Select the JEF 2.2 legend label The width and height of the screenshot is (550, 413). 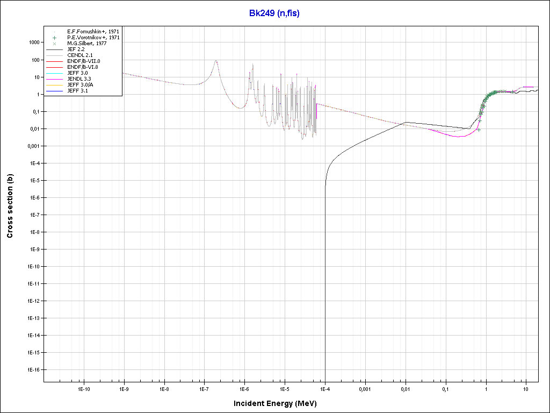pos(76,49)
